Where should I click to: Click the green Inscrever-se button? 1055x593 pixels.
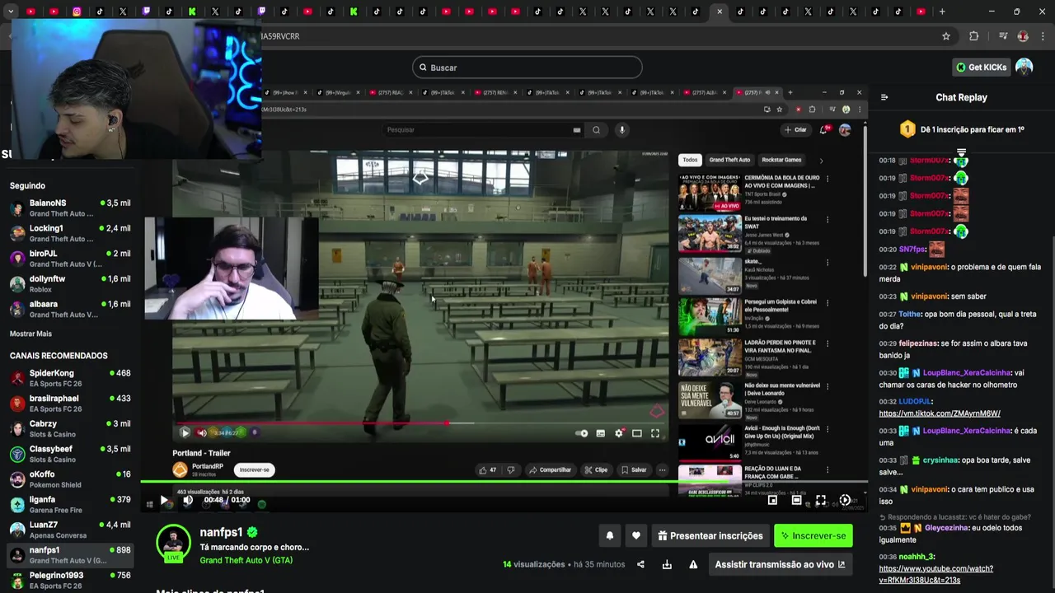click(813, 535)
